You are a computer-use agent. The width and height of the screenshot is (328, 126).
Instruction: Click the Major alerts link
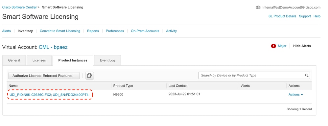tap(282, 46)
